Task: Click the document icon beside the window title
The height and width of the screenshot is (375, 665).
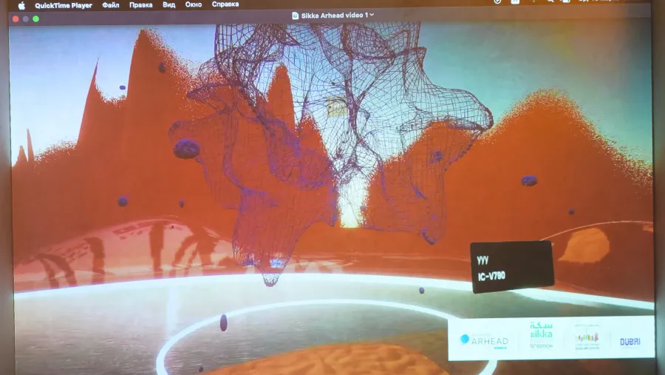Action: 295,16
